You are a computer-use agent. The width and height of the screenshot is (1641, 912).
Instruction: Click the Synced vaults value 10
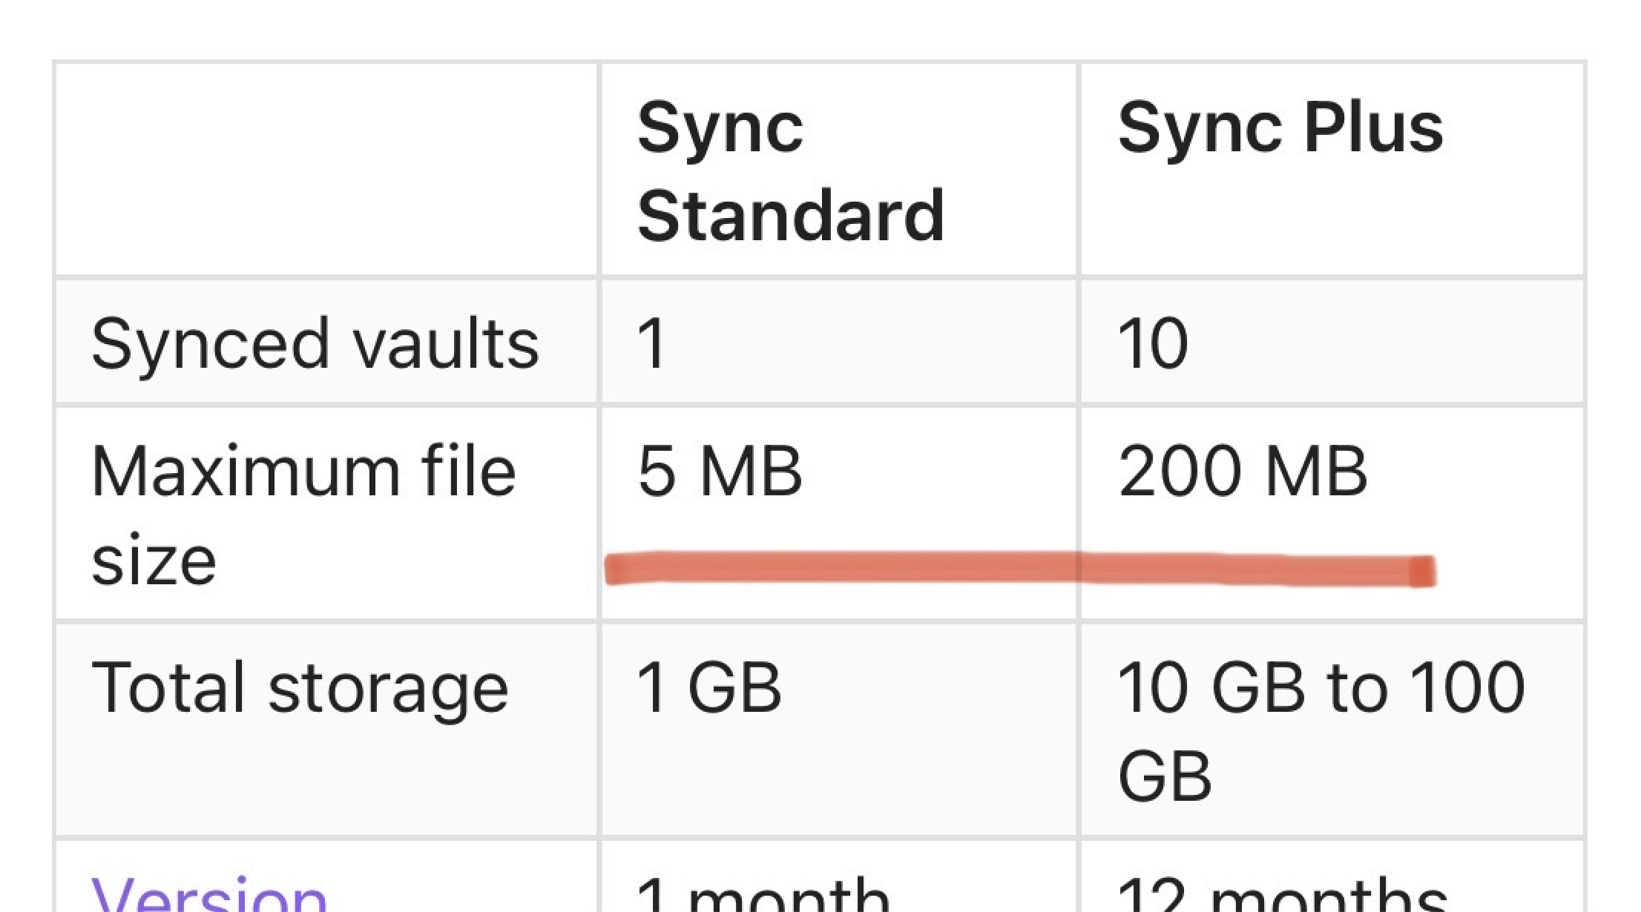[1152, 343]
